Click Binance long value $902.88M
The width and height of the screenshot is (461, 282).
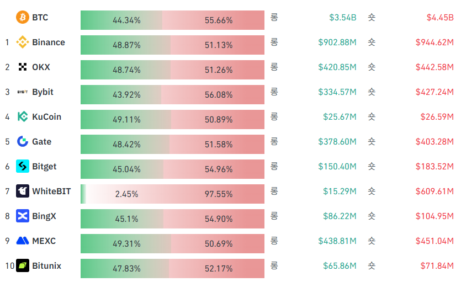[337, 42]
